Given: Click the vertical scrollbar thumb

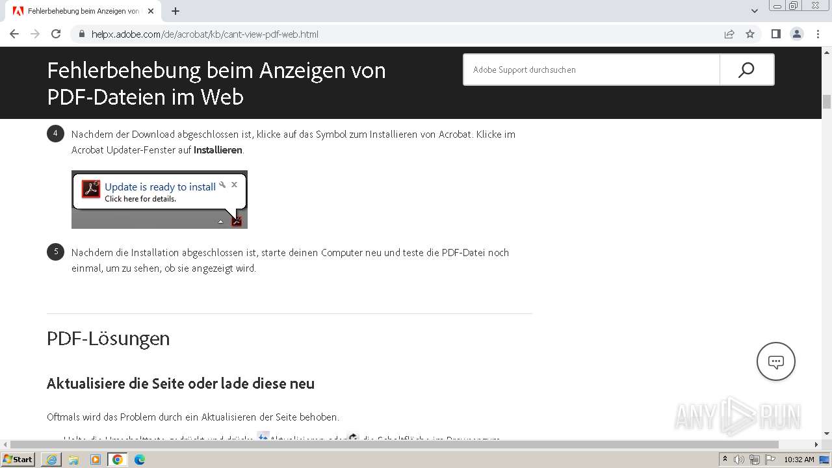Looking at the screenshot, I should coord(827,102).
